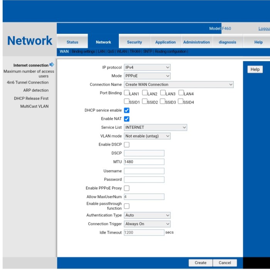Check the Enable DSCP box
The image size is (270, 270).
(x=127, y=145)
